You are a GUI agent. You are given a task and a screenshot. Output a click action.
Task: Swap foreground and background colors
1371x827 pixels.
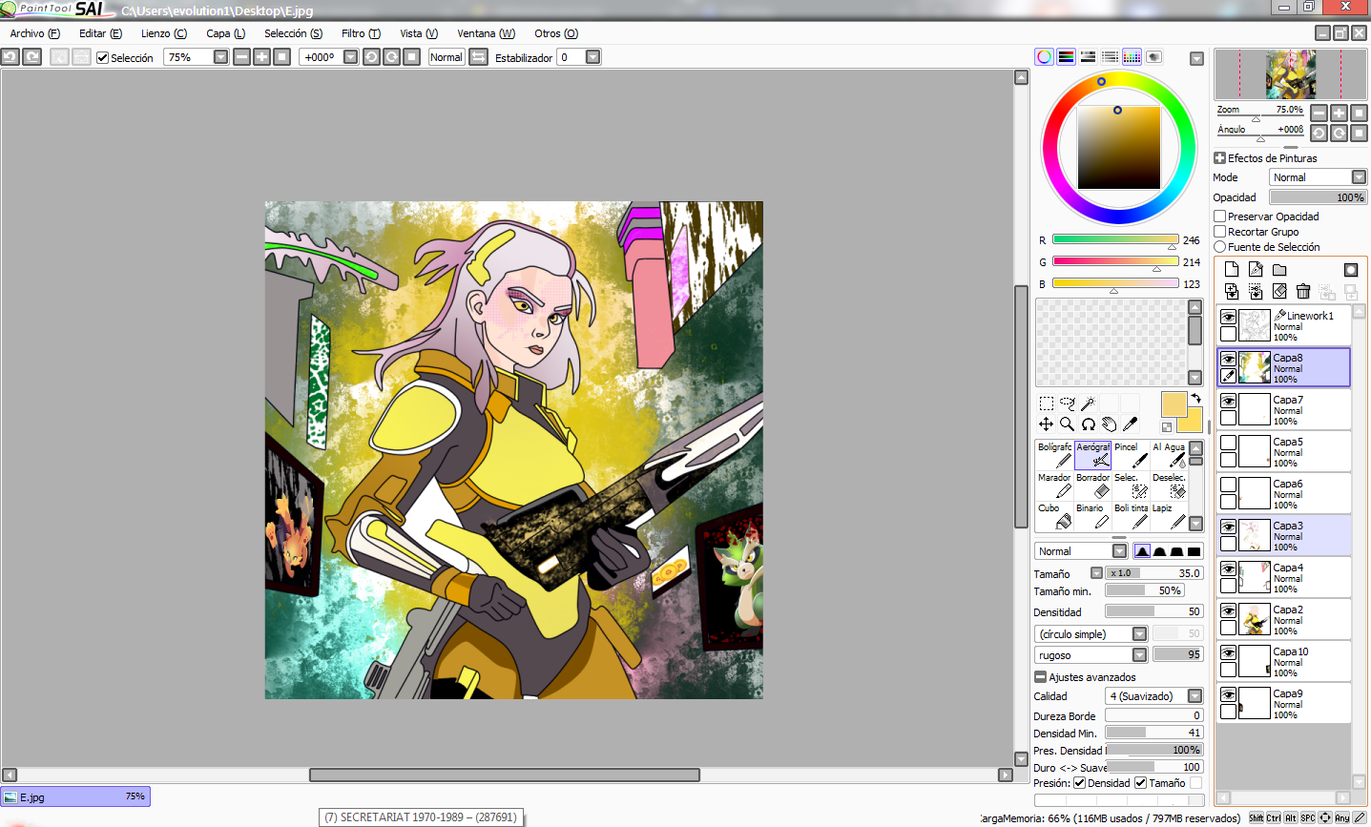coord(1196,398)
